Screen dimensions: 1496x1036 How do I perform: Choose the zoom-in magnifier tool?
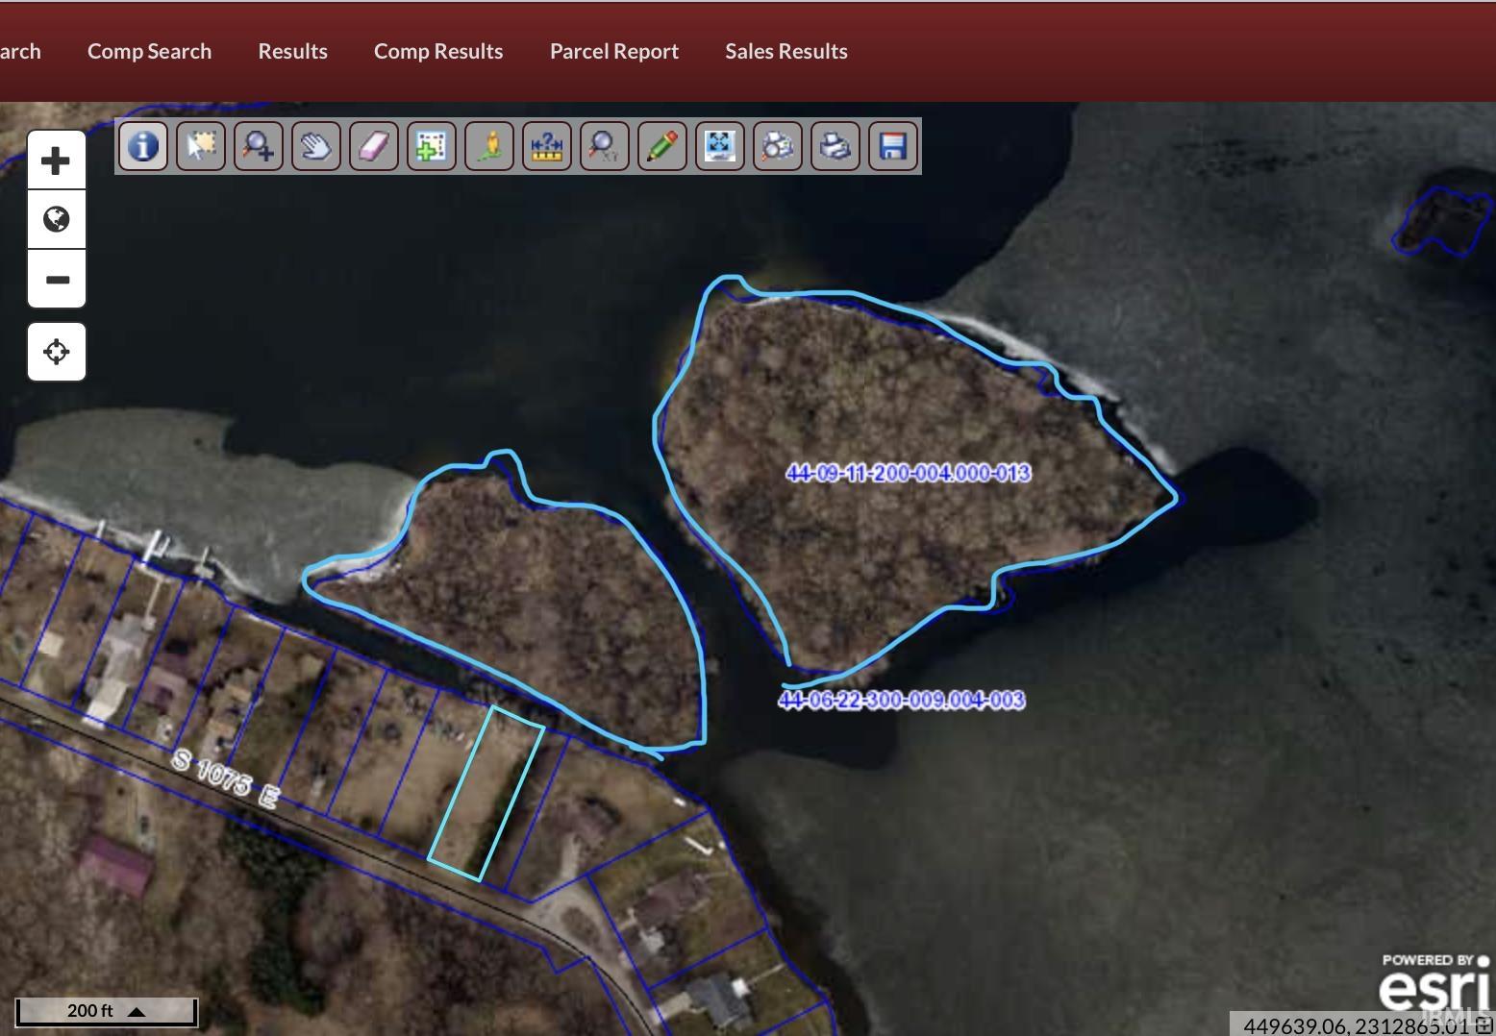pos(259,146)
